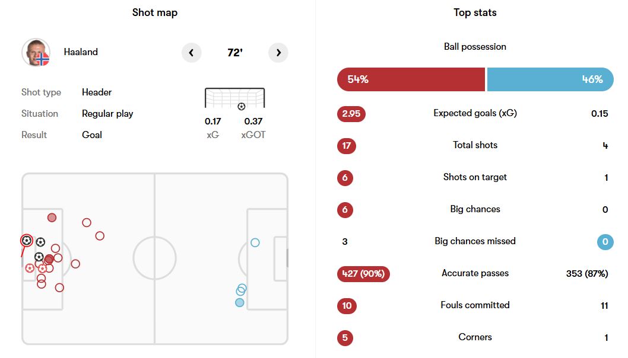Click the ball icon inside the goal net diagram
This screenshot has width=628, height=358.
(x=241, y=107)
